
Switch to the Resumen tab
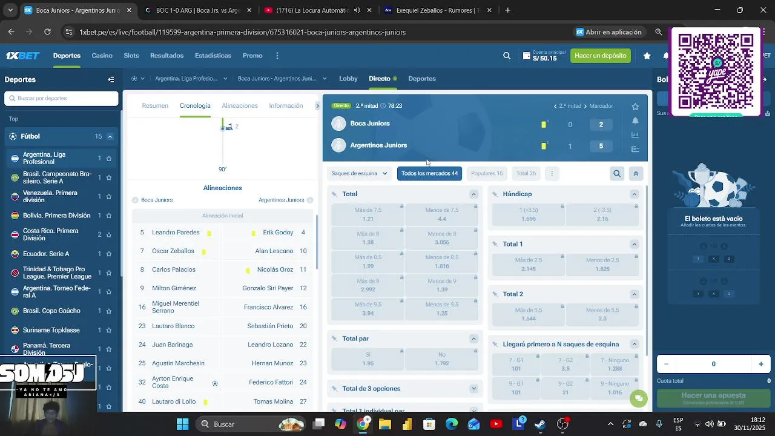pos(155,106)
